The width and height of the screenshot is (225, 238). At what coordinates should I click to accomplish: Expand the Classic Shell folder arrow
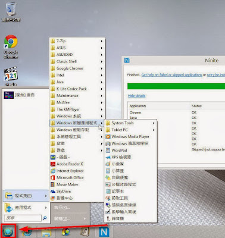pos(101,61)
